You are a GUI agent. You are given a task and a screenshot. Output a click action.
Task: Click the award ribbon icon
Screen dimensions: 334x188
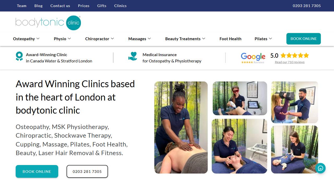click(x=19, y=56)
